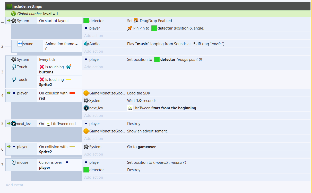This screenshot has width=312, height=193.
Task: Click the pin icon in Pin action
Action: (x=130, y=28)
